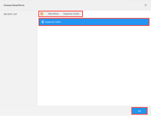Confirm selection with the OK button
151x116 pixels.
[139, 111]
